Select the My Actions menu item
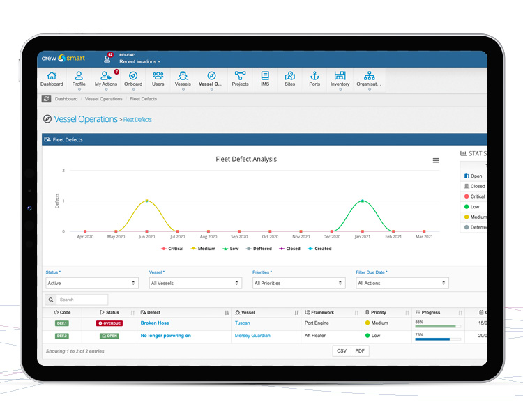 106,79
